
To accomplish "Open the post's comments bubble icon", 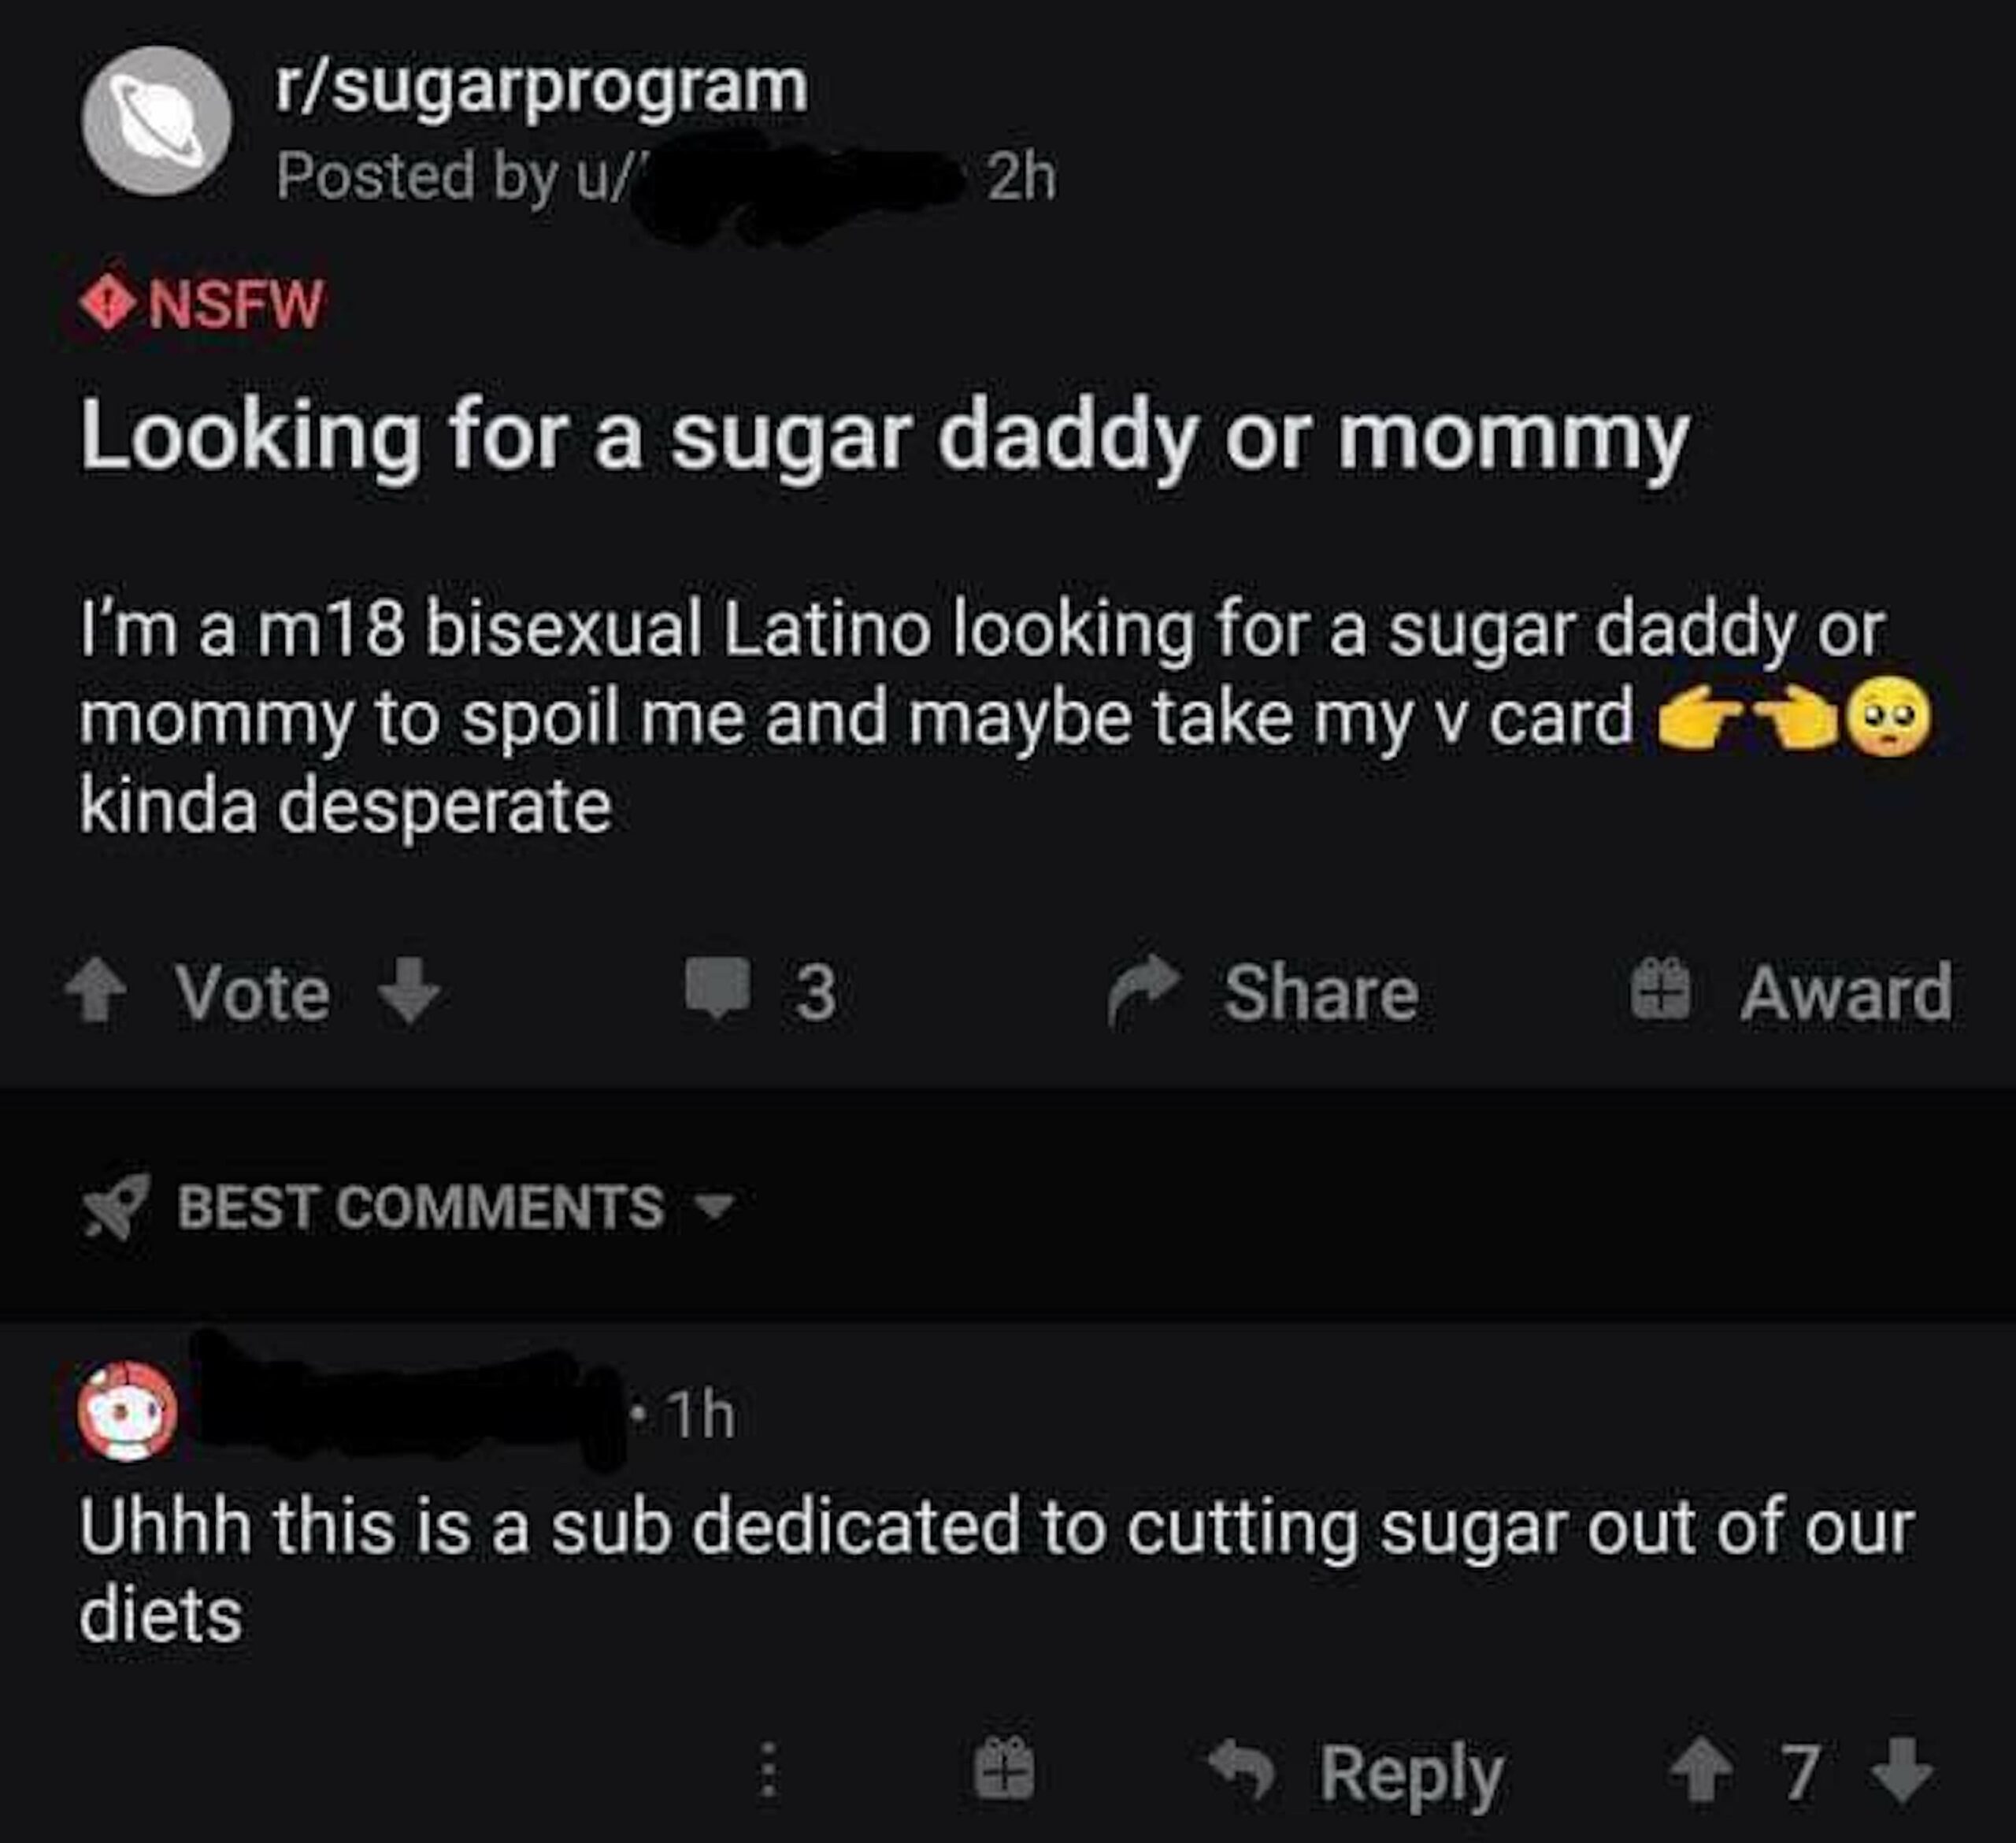I will click(x=717, y=988).
